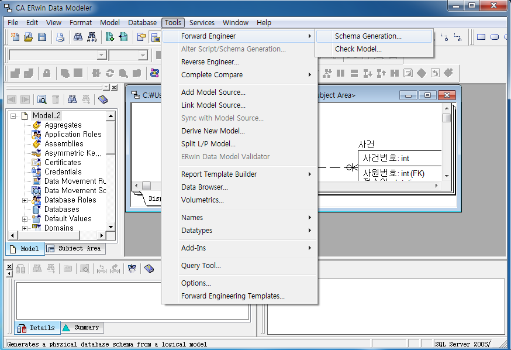Click the blue book icon in Model Explorer toolbar
The height and width of the screenshot is (350, 511).
coord(103,99)
